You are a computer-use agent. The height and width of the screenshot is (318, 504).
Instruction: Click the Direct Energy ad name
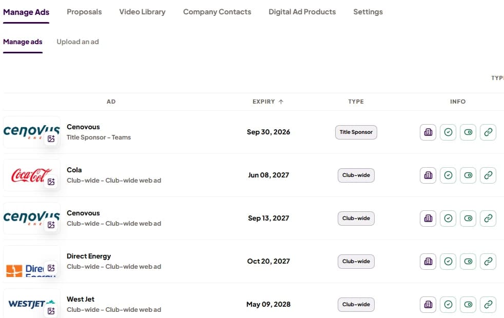pyautogui.click(x=89, y=256)
